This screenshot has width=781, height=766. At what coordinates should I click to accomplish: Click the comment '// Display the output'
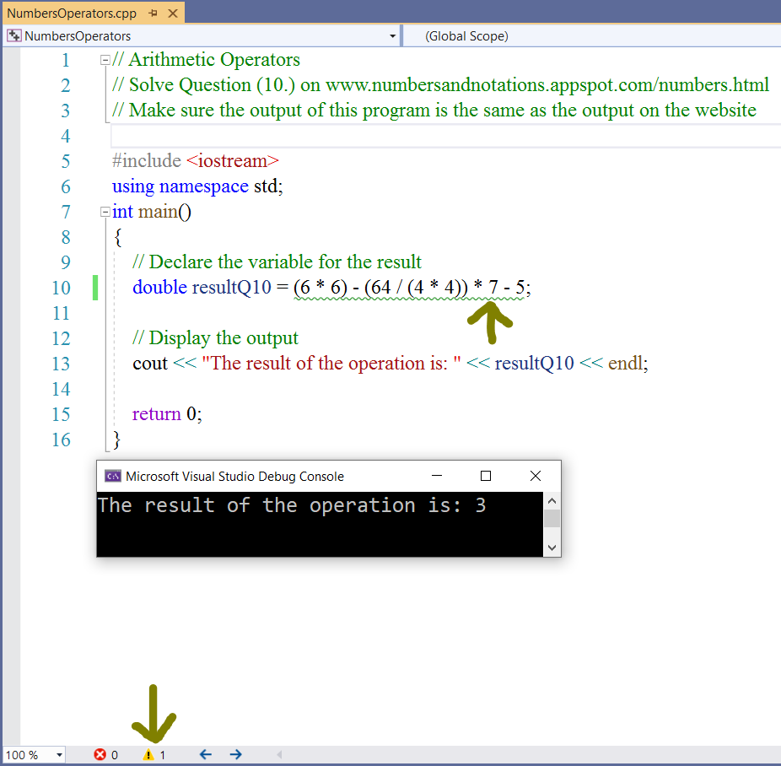[x=215, y=338]
